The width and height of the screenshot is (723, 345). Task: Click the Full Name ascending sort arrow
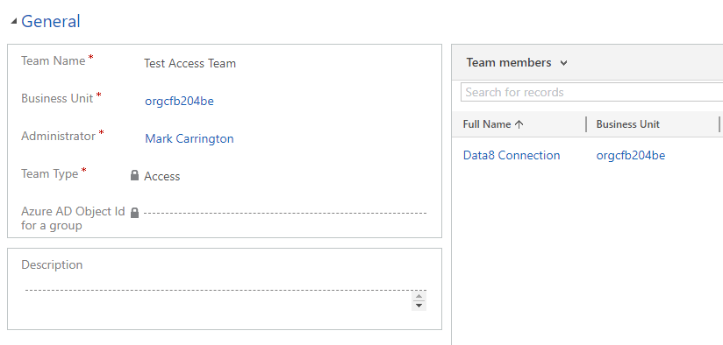[519, 124]
